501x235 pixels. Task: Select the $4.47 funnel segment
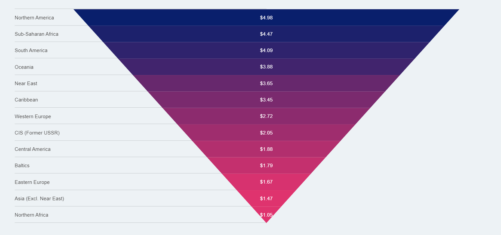(x=266, y=34)
